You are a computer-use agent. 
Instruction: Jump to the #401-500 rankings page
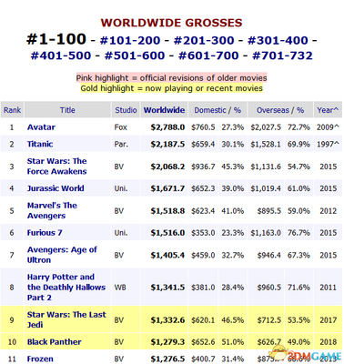point(61,56)
